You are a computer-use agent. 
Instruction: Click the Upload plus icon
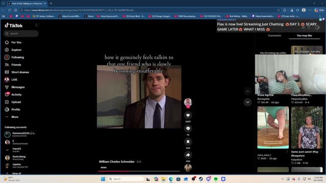coord(7,102)
